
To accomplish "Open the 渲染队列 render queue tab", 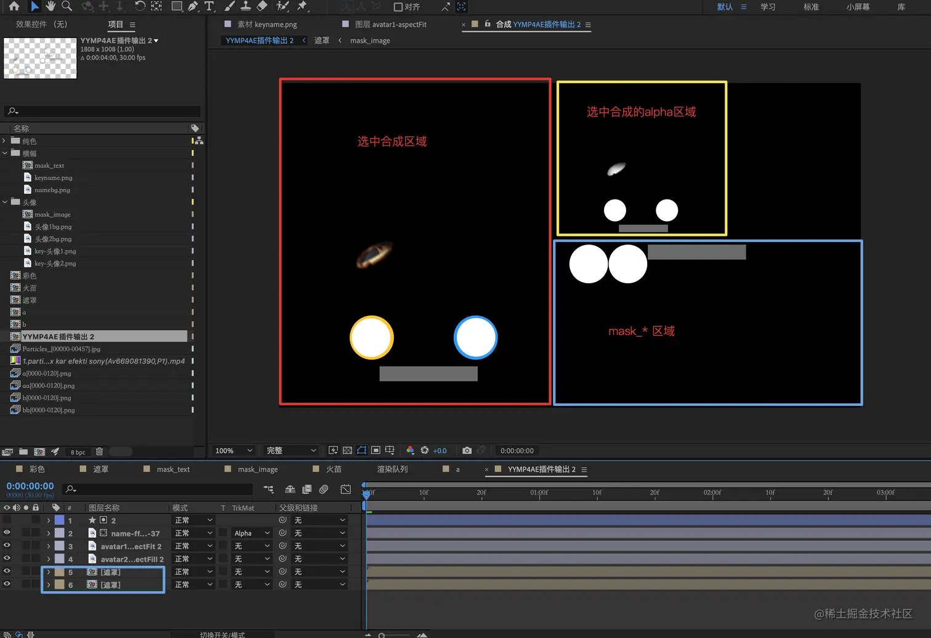I will tap(392, 469).
